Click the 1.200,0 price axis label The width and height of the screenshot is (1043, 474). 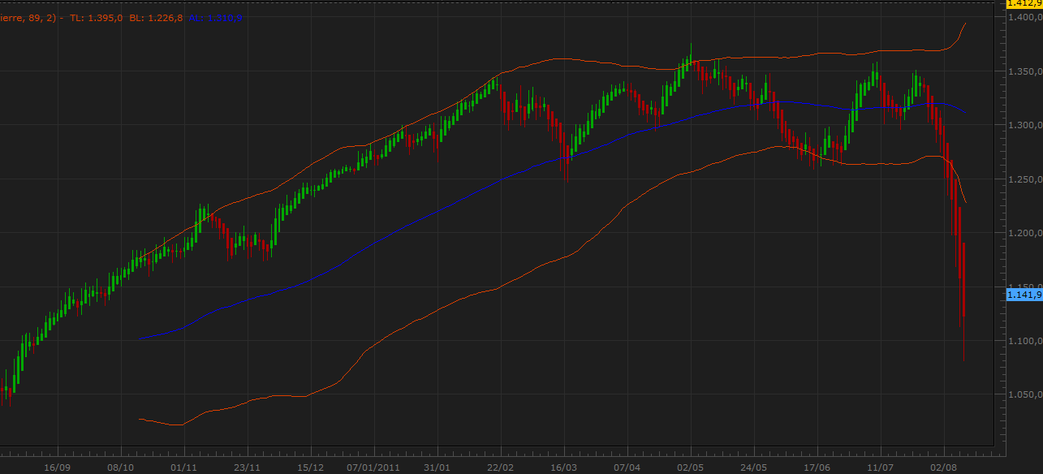pyautogui.click(x=1024, y=233)
